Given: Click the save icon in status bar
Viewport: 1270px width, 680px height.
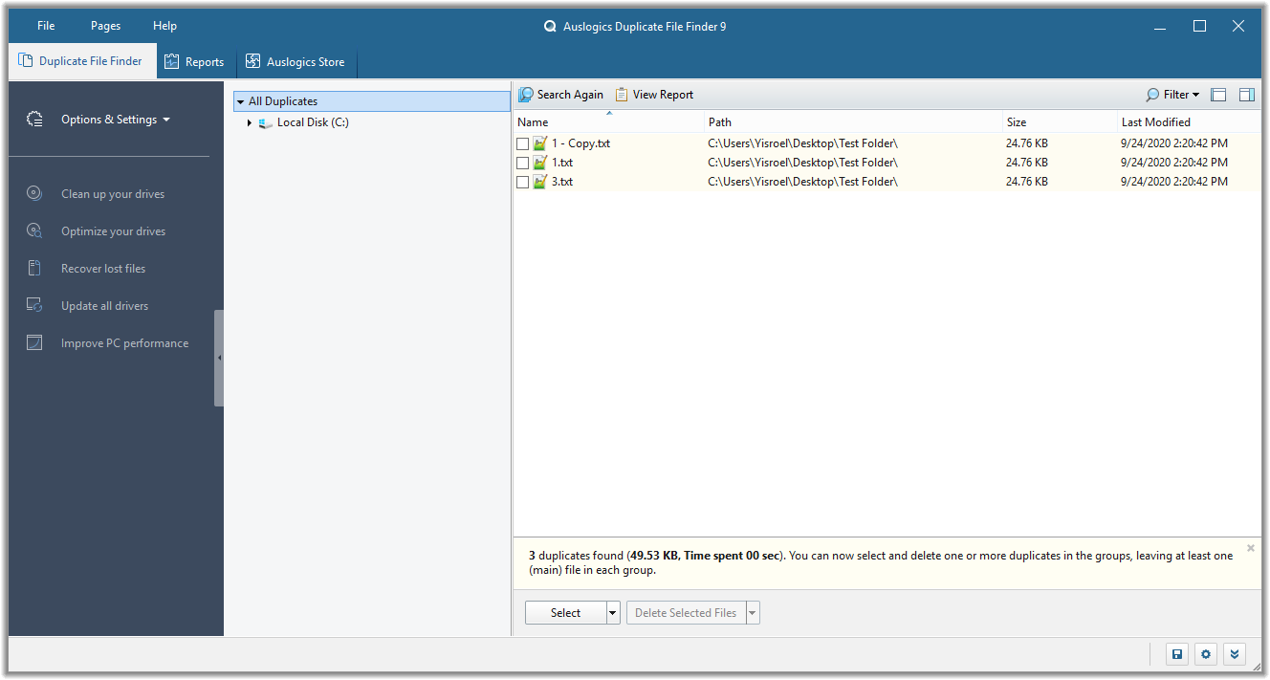Looking at the screenshot, I should point(1177,654).
